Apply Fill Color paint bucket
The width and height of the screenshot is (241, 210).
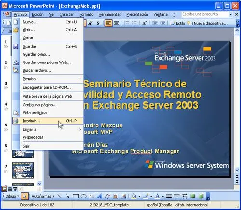(134, 196)
